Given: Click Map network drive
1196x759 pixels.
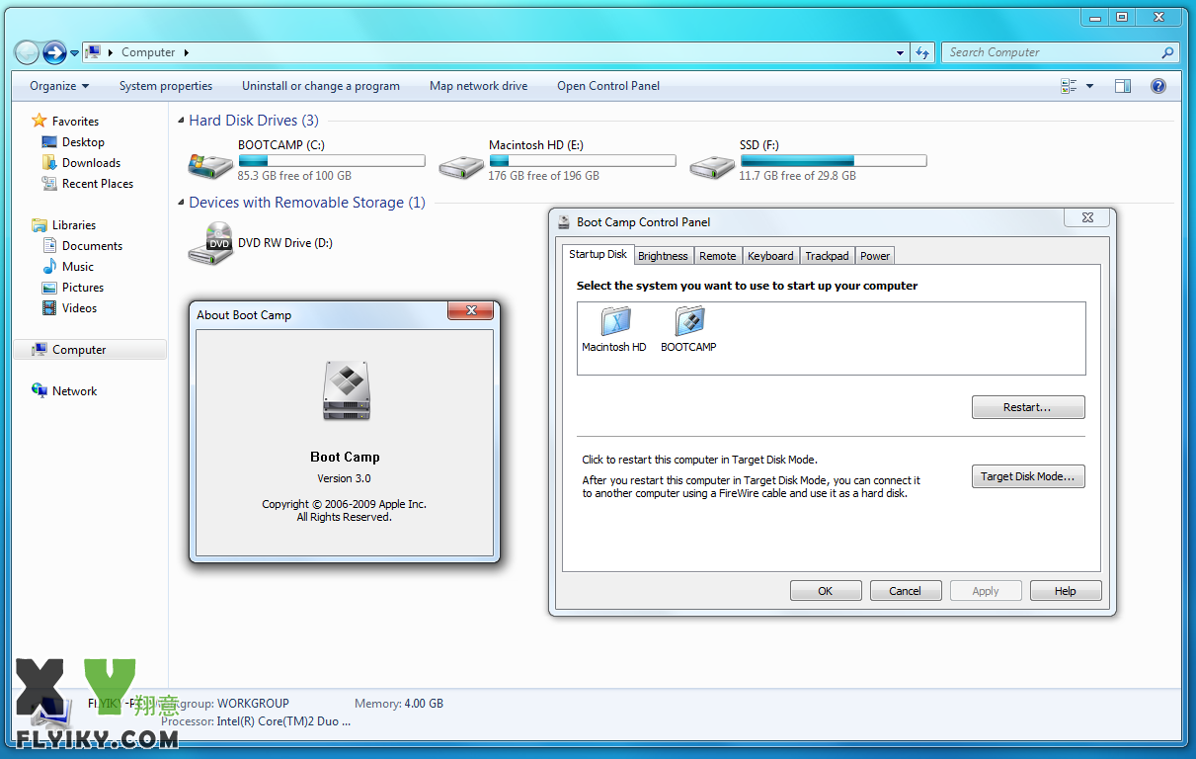Looking at the screenshot, I should (x=478, y=86).
